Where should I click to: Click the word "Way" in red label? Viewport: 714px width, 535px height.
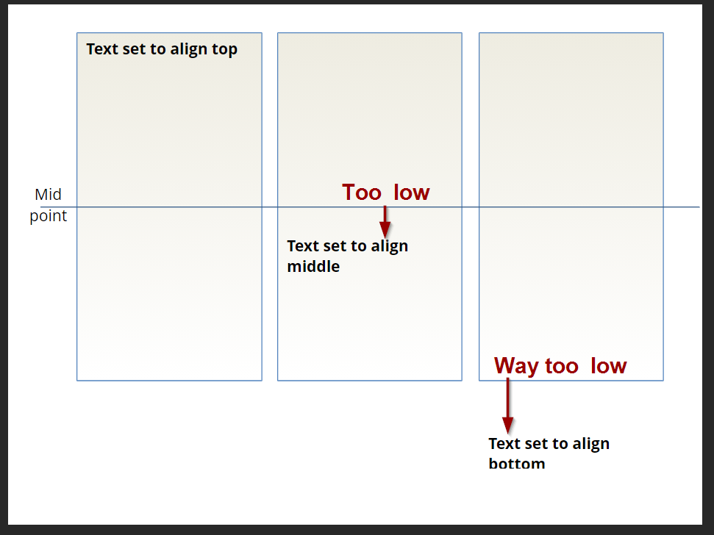(x=517, y=365)
